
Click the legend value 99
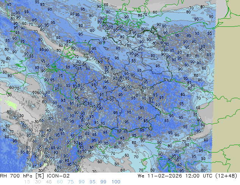tap(103, 182)
